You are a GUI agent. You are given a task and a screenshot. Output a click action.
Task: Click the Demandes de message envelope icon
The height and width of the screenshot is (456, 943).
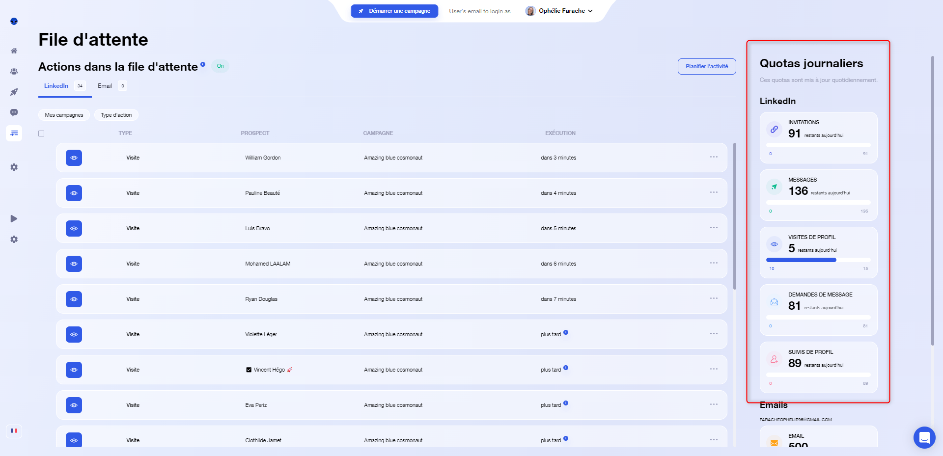(774, 302)
